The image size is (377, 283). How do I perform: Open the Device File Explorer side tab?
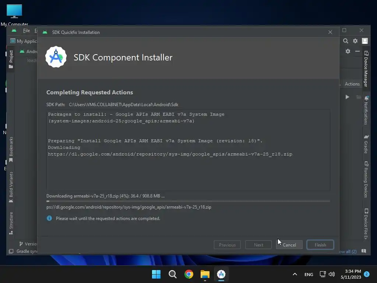[x=366, y=224]
